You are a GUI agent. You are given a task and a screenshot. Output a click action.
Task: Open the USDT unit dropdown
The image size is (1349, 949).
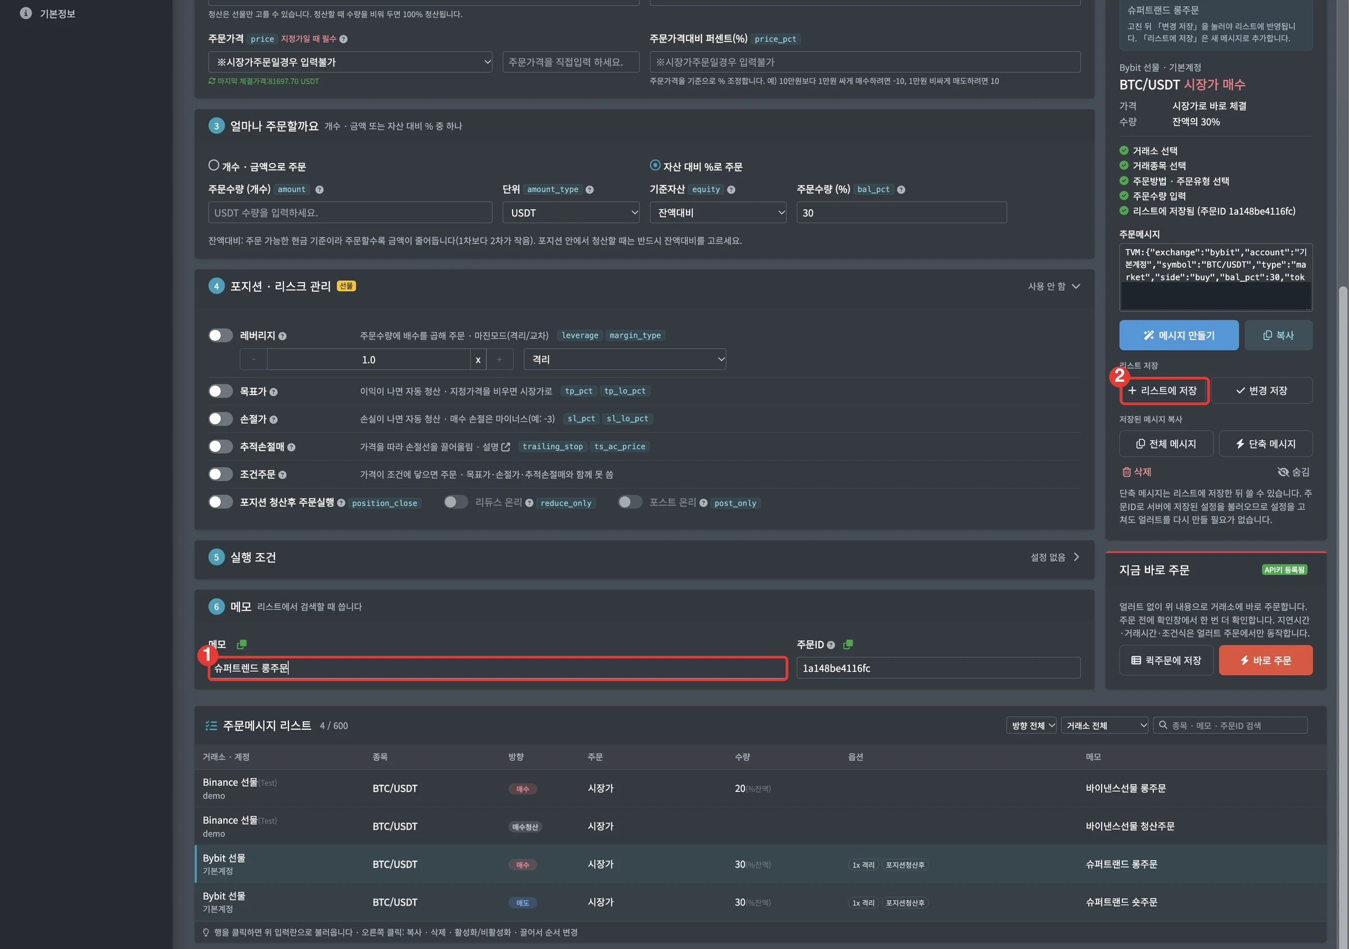tap(571, 213)
